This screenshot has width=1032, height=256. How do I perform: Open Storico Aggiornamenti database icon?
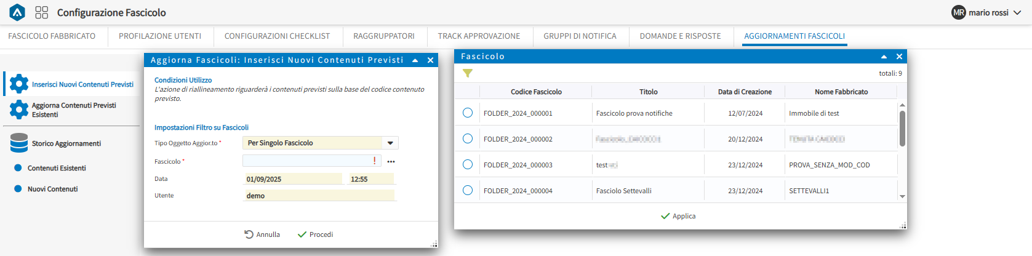[19, 143]
